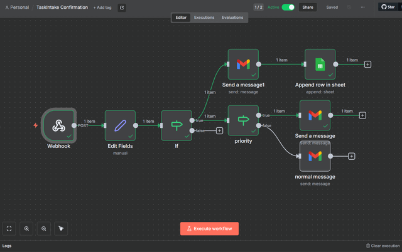Click Add tag next to workflow name
The height and width of the screenshot is (252, 402).
[x=104, y=8]
